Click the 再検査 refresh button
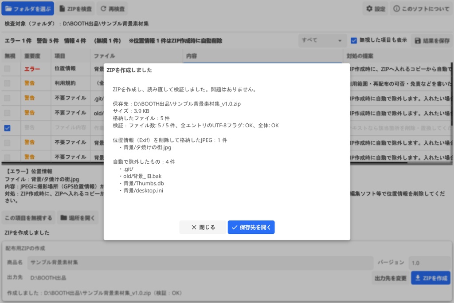The image size is (454, 303). [x=112, y=9]
